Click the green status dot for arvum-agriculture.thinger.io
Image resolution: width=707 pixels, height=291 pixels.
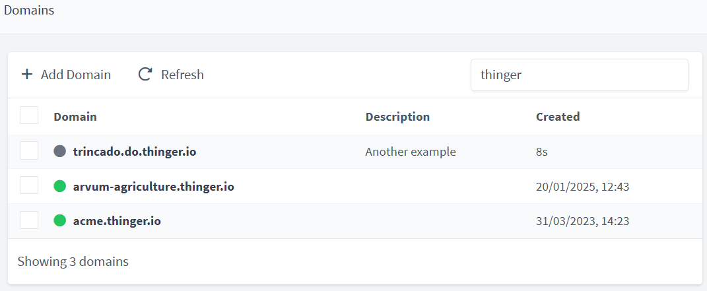click(60, 186)
